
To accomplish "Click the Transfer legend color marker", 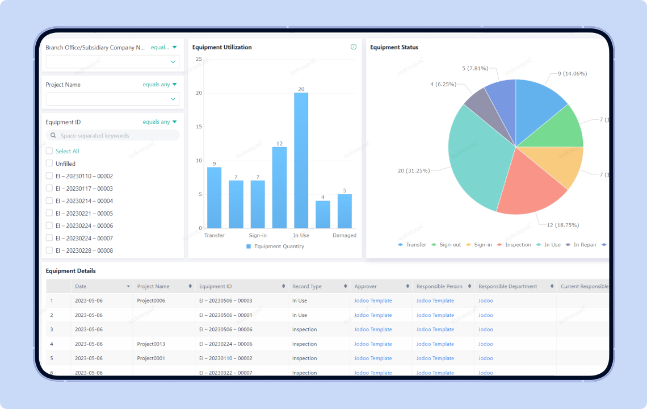I will click(x=400, y=244).
